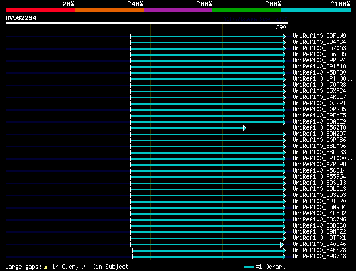
Task: Click the arrowhead ending the B9G748 alignment
Action: pos(284,257)
